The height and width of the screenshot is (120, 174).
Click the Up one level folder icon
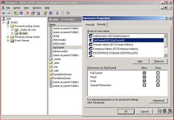pos(16,13)
